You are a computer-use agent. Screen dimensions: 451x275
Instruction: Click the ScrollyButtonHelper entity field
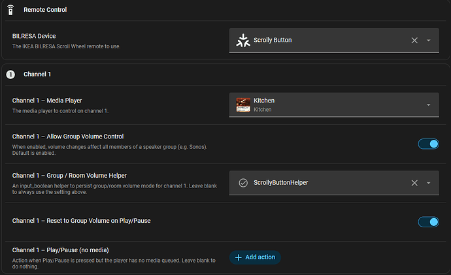tap(334, 183)
